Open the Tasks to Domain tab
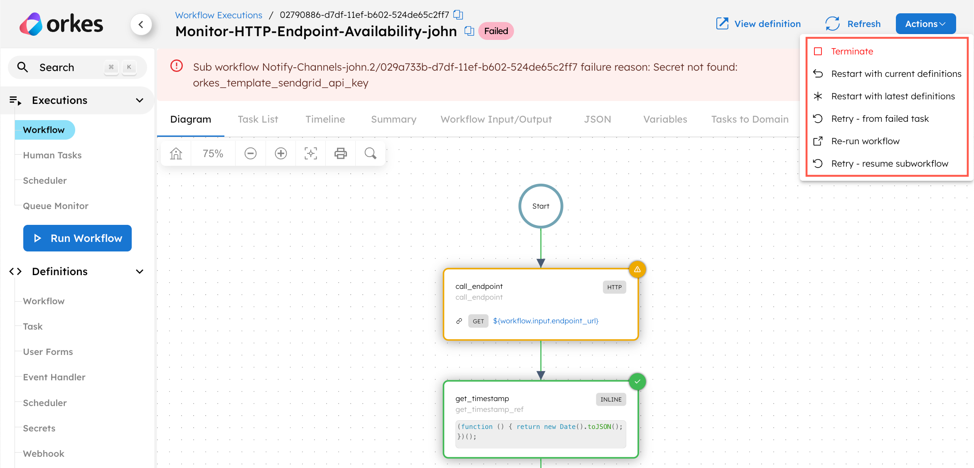974x468 pixels. tap(750, 120)
